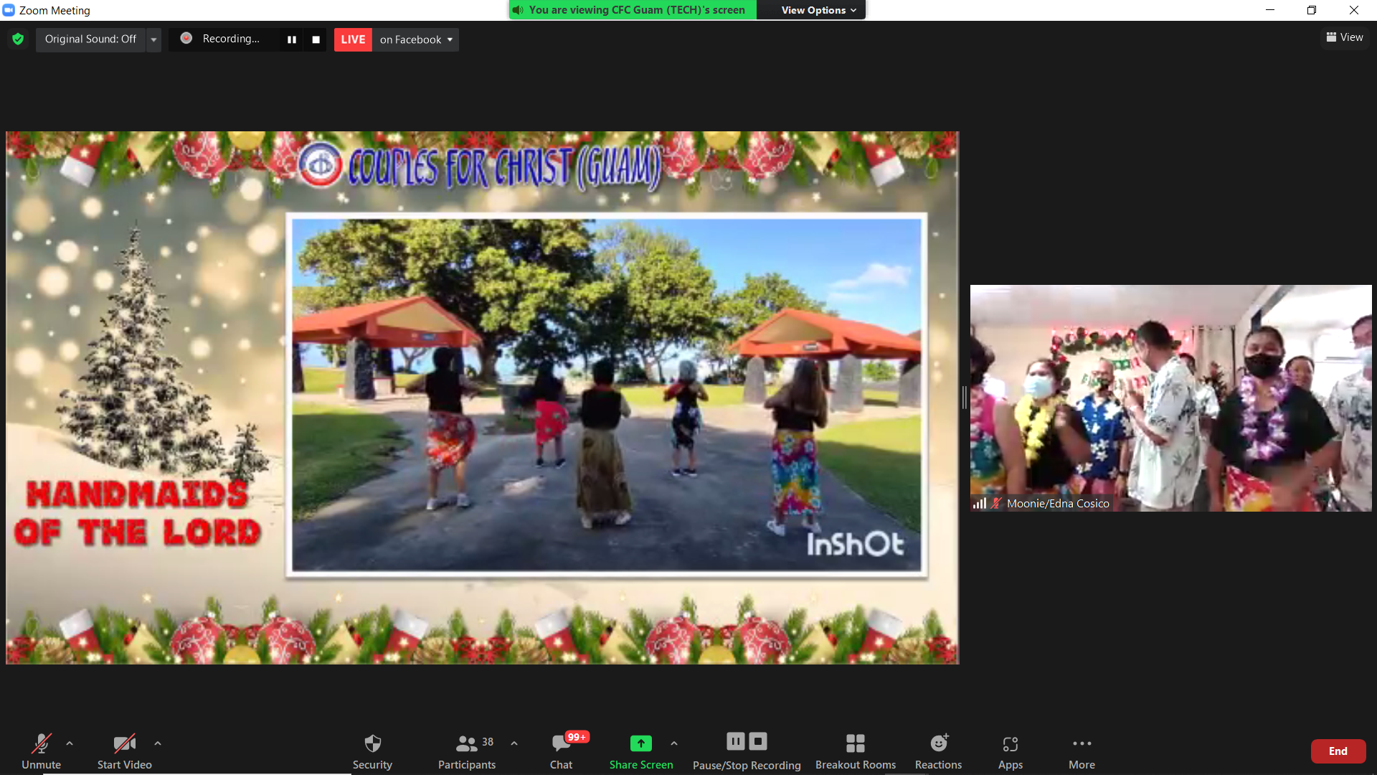Open the Chat panel
1377x775 pixels.
click(x=562, y=751)
